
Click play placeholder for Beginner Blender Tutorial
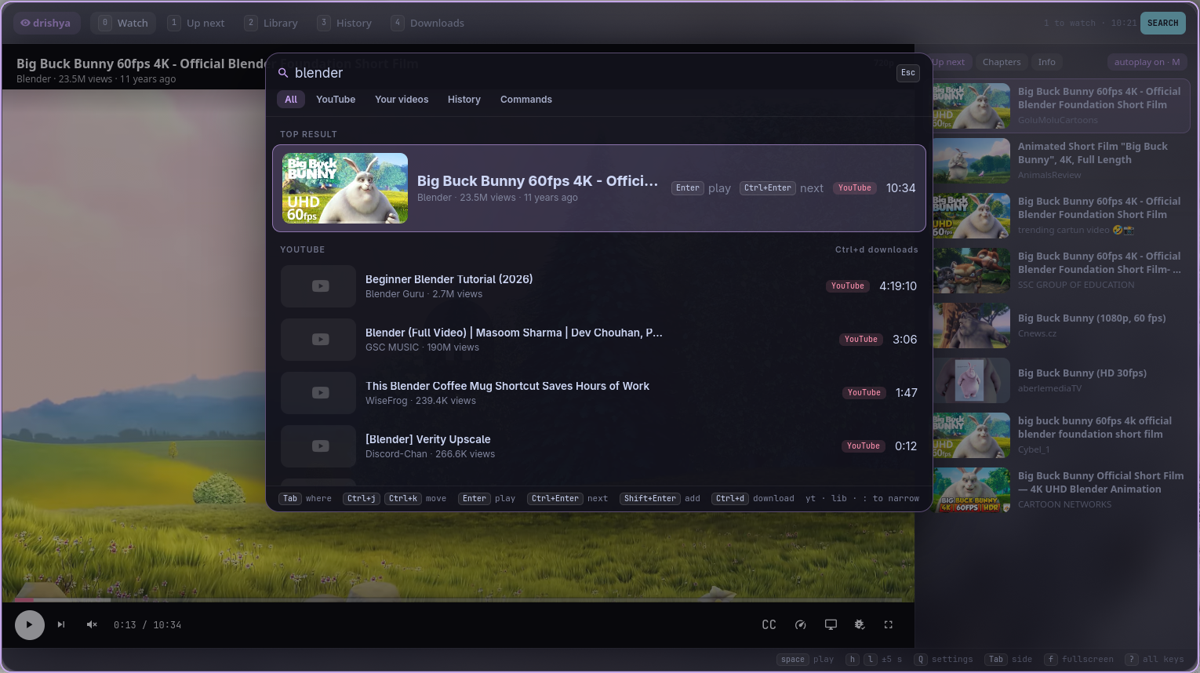pos(320,286)
